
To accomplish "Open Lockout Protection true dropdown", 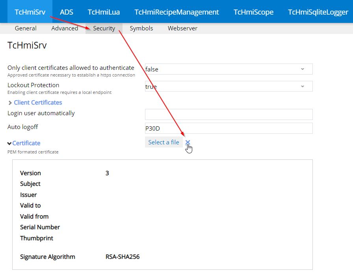I will [x=229, y=86].
